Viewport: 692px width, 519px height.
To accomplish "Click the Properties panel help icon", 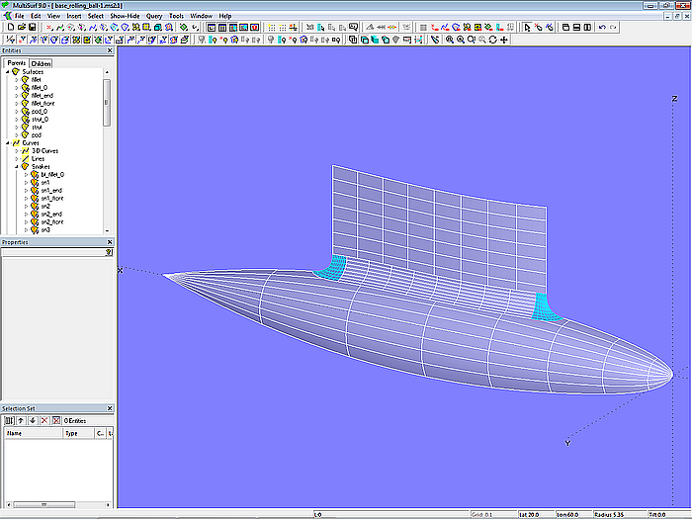I will 109,252.
